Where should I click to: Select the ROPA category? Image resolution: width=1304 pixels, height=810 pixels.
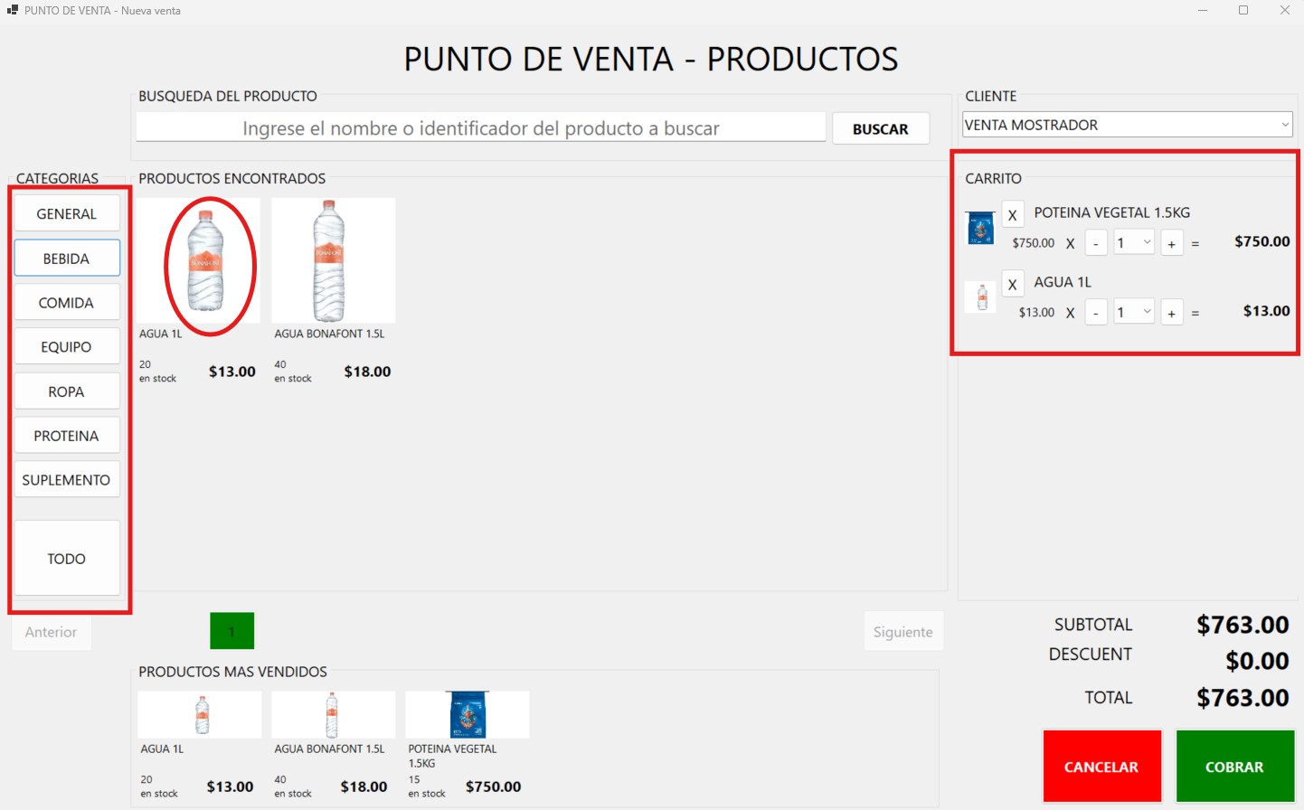(67, 391)
